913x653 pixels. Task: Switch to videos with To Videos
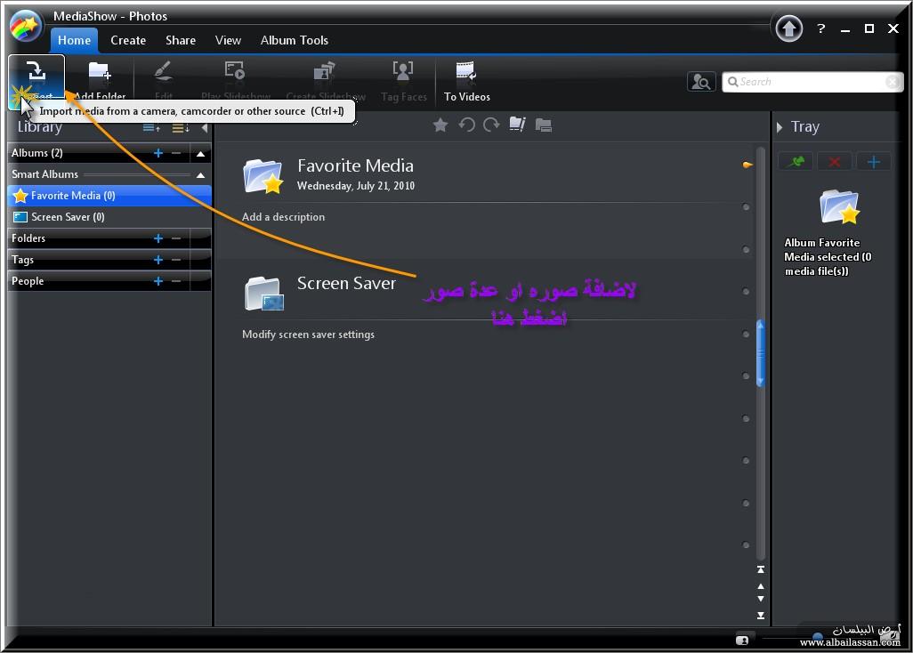pos(466,80)
